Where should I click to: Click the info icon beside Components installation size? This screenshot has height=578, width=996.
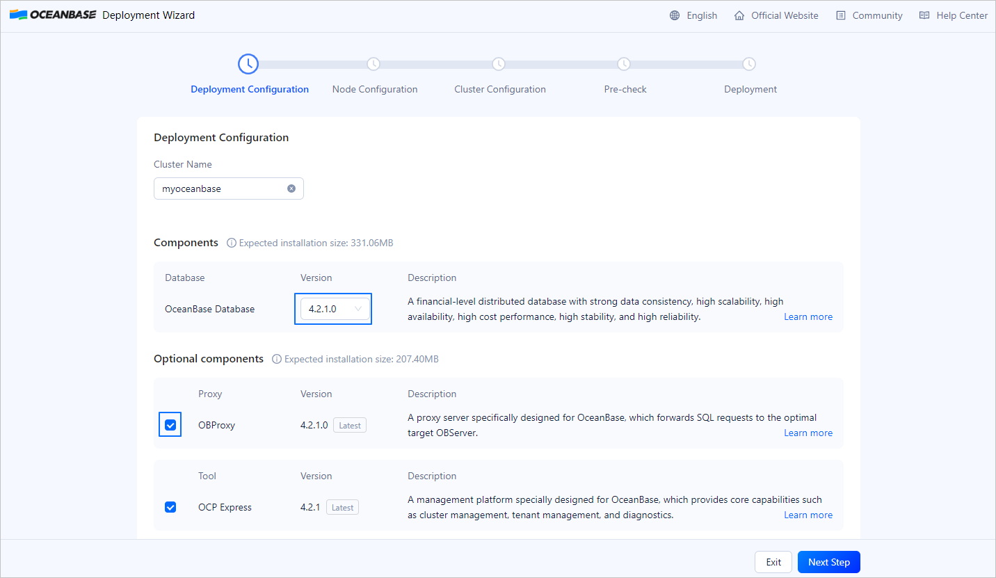point(231,243)
